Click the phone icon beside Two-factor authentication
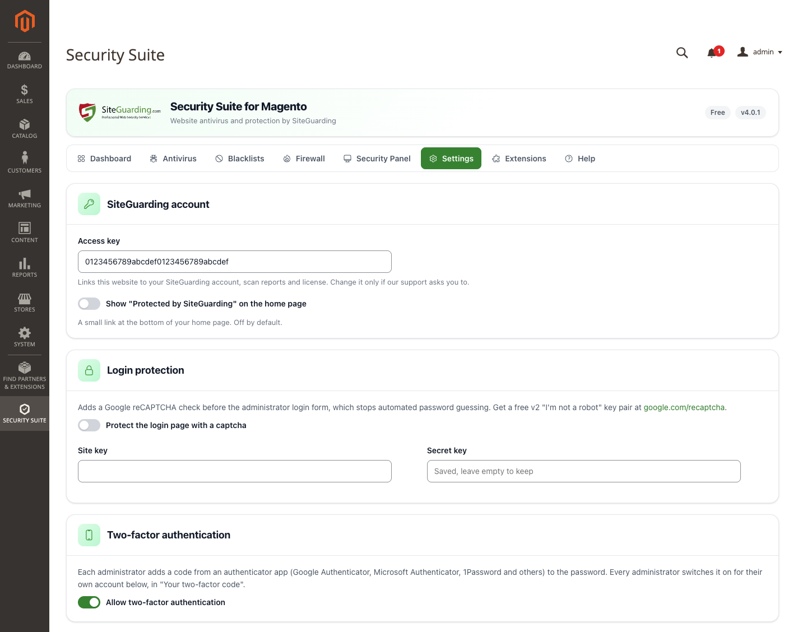The image size is (807, 632). click(x=89, y=535)
